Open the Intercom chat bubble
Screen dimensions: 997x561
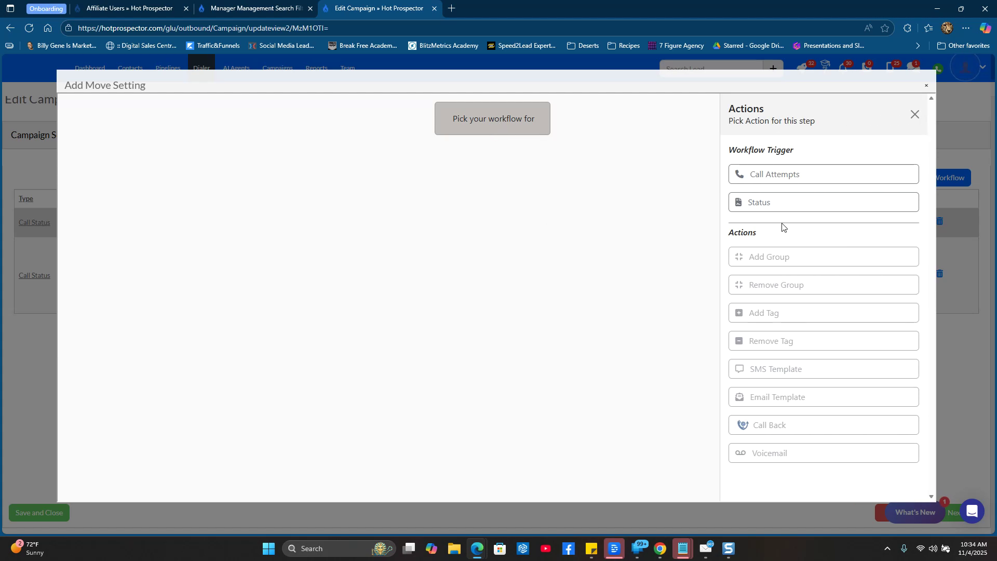tap(972, 512)
